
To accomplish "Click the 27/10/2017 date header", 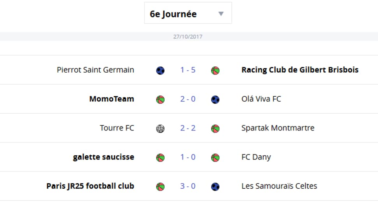I will [188, 36].
